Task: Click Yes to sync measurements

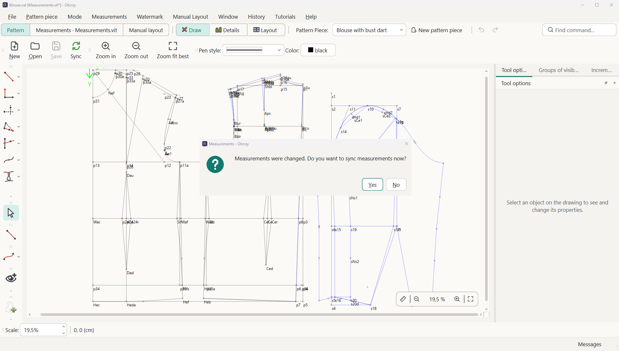Action: (372, 184)
